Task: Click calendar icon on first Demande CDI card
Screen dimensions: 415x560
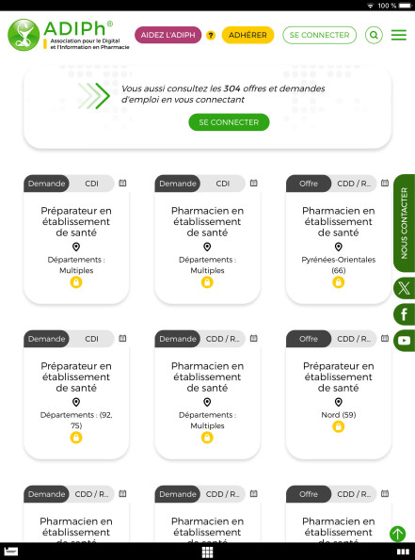Action: coord(122,183)
